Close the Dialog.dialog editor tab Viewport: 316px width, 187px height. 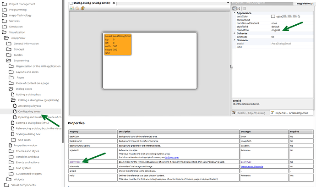[114, 3]
